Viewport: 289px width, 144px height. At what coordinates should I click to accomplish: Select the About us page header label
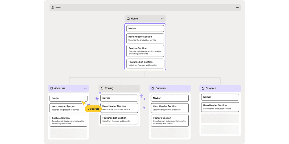click(x=60, y=88)
